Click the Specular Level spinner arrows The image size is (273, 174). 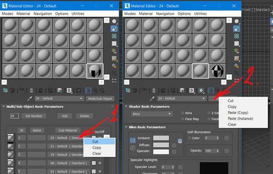(x=173, y=167)
